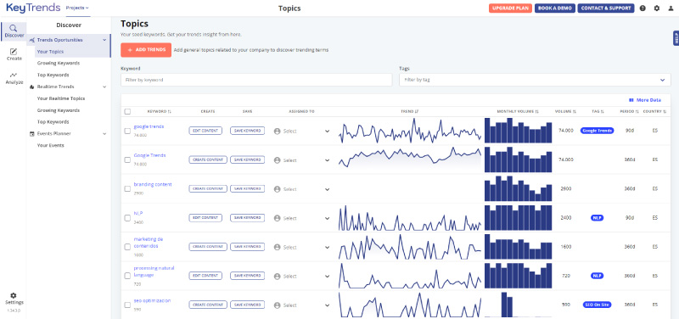Open Your Realtime Topics
This screenshot has height=319, width=679.
pos(61,98)
